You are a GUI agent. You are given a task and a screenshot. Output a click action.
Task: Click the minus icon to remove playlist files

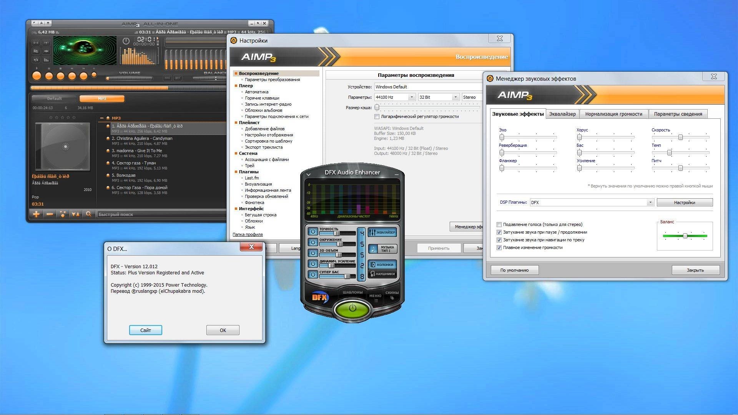[x=50, y=214]
